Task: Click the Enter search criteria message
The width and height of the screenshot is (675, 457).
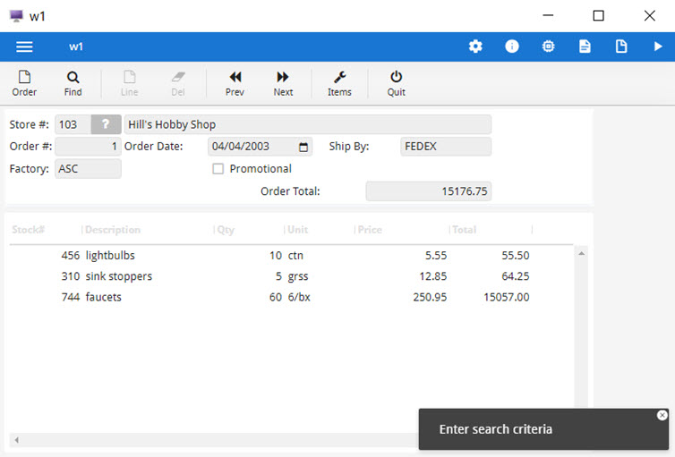Action: pyautogui.click(x=495, y=429)
